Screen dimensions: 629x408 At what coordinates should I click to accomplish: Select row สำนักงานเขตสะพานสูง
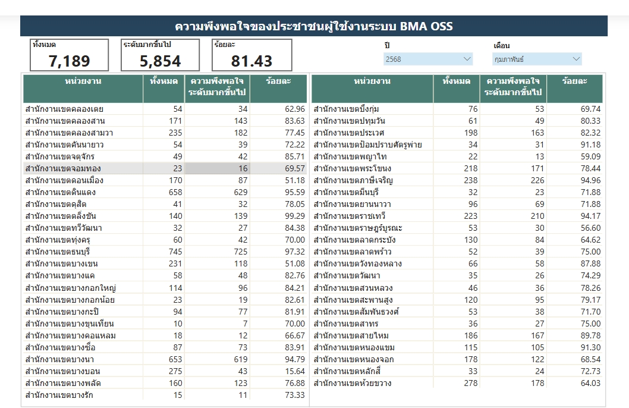(x=457, y=300)
